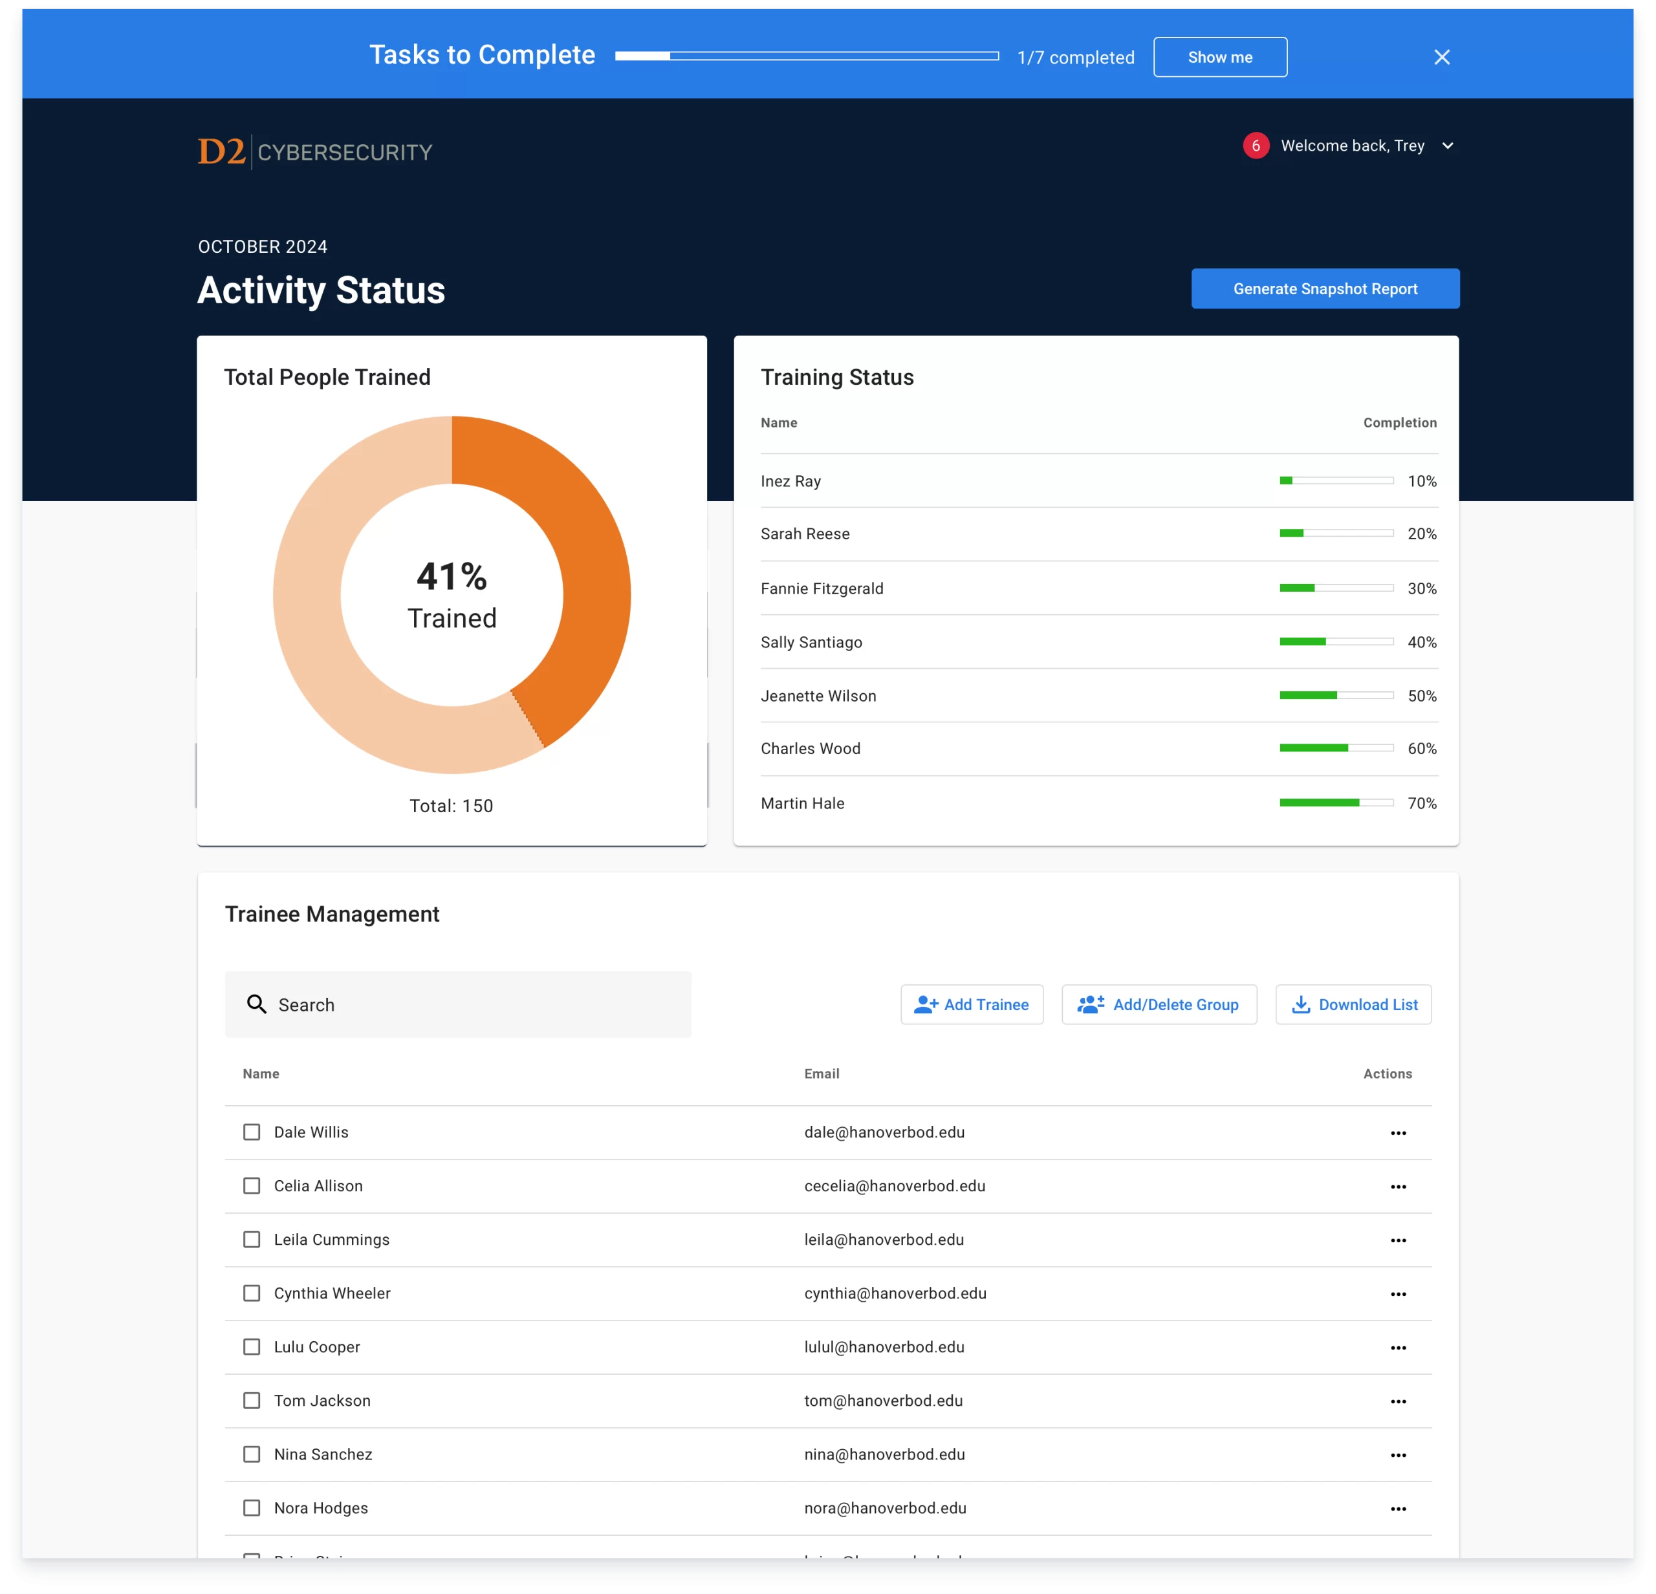1656x1594 pixels.
Task: Click the Tasks to Complete progress bar
Action: coord(806,57)
